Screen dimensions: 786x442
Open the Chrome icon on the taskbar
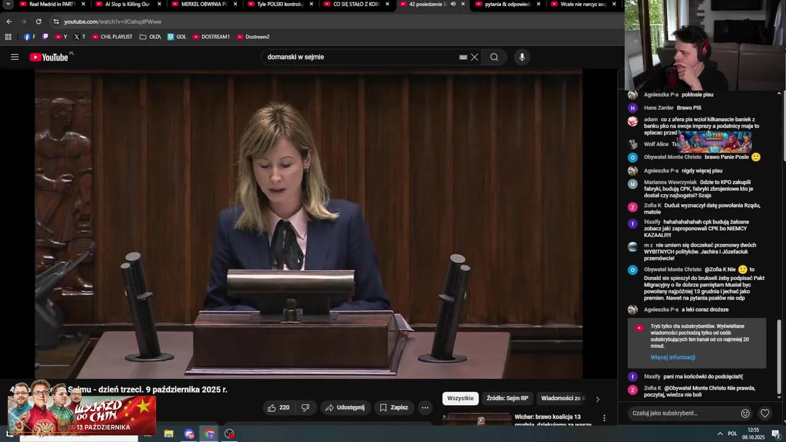[x=209, y=434]
